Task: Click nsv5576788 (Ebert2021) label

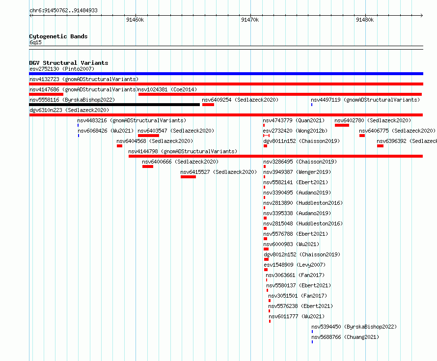Action: (296, 234)
